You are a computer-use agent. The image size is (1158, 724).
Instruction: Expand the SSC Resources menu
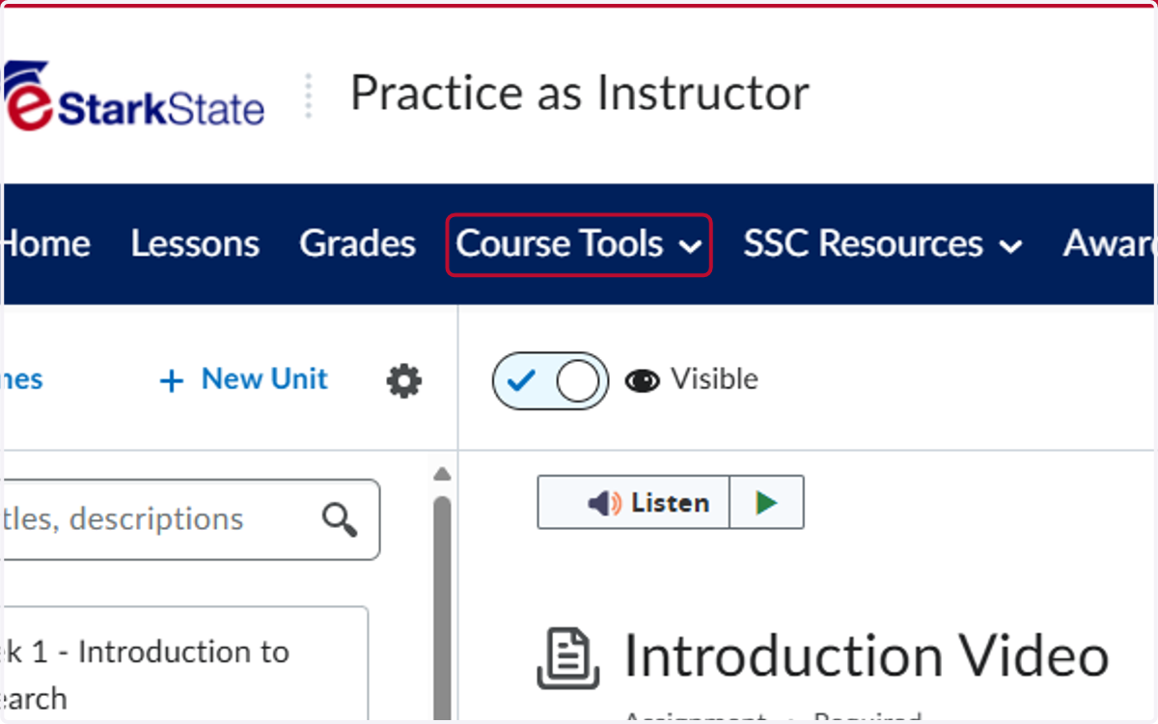click(x=882, y=245)
